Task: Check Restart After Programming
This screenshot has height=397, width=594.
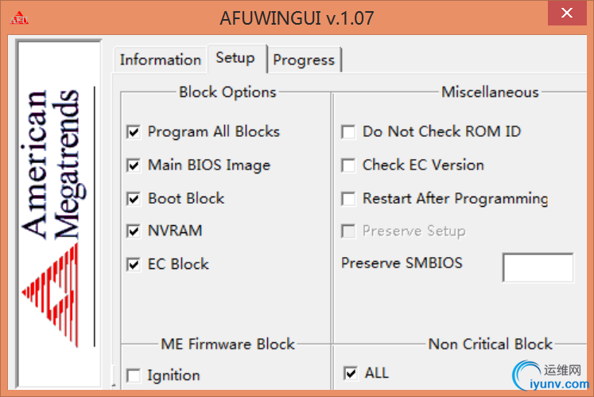Action: pyautogui.click(x=348, y=199)
